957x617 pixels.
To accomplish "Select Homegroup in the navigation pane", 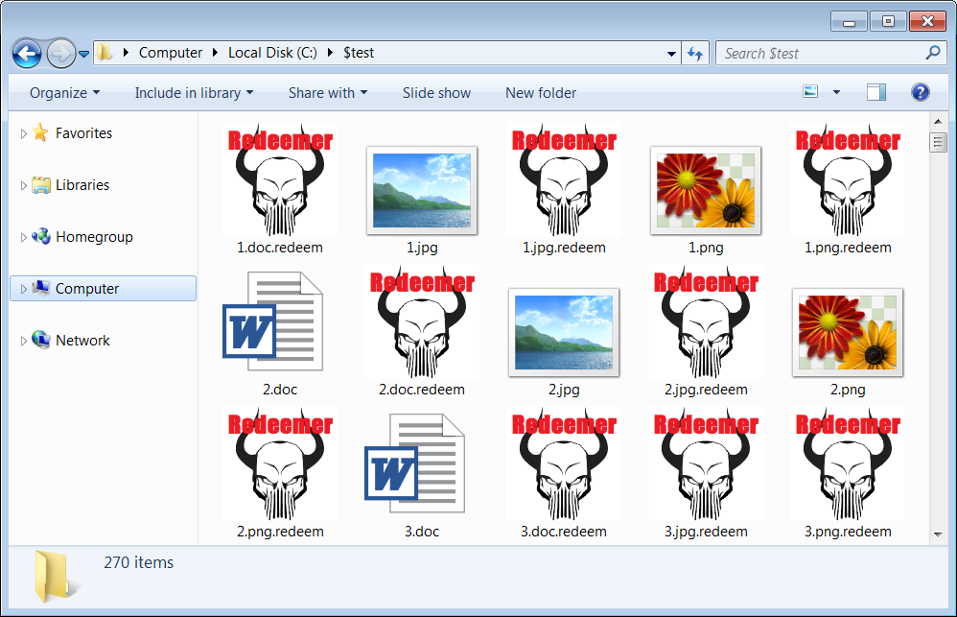I will (94, 237).
